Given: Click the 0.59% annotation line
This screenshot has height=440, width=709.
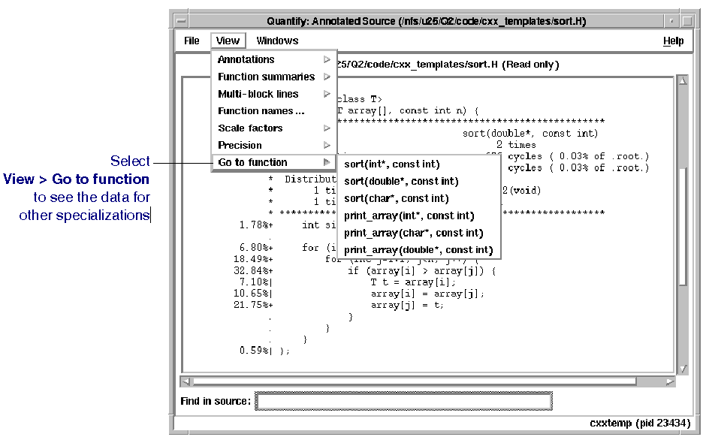Looking at the screenshot, I should point(256,351).
